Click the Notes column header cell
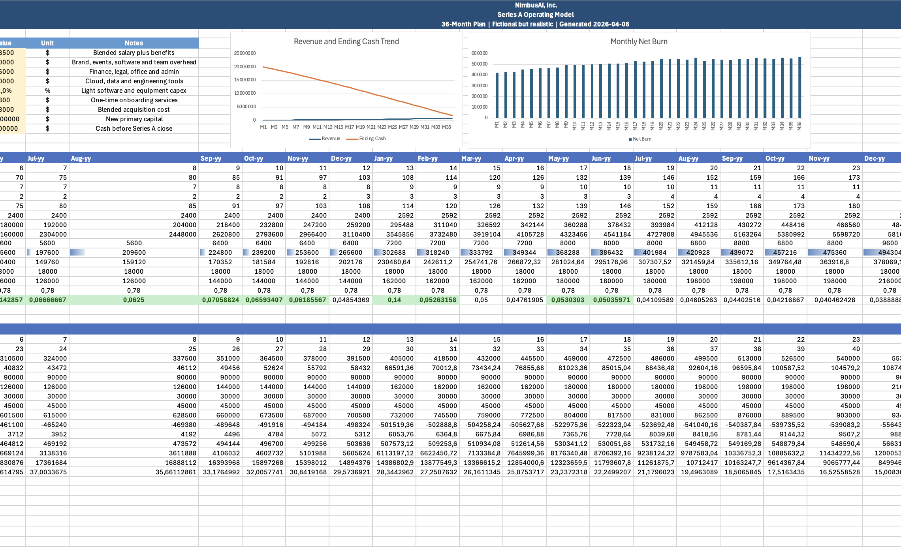The image size is (901, 547). click(134, 43)
